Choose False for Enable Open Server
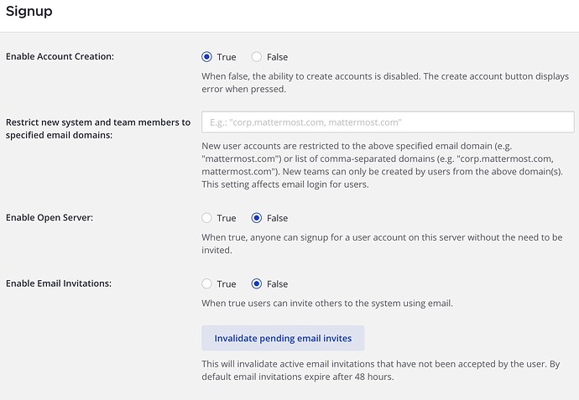Image resolution: width=579 pixels, height=400 pixels. 257,218
